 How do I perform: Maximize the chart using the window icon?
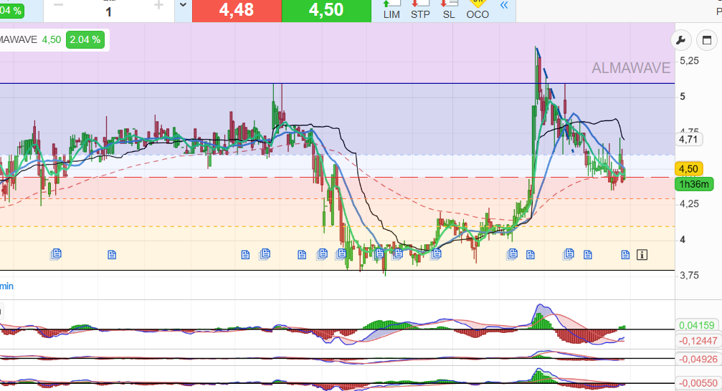click(707, 41)
